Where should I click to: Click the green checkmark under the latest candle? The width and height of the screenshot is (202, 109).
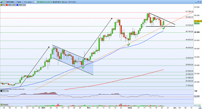point(164,28)
